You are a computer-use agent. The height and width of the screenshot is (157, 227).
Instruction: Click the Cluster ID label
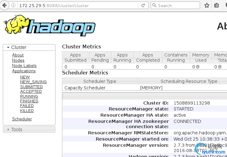(x=156, y=103)
